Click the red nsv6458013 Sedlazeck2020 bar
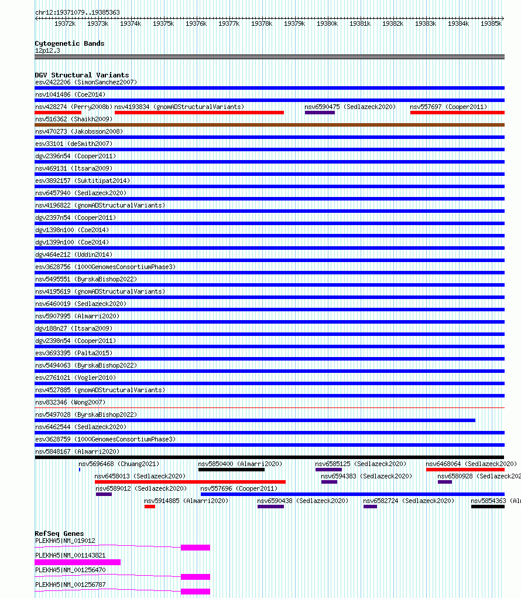The image size is (521, 598). point(190,482)
